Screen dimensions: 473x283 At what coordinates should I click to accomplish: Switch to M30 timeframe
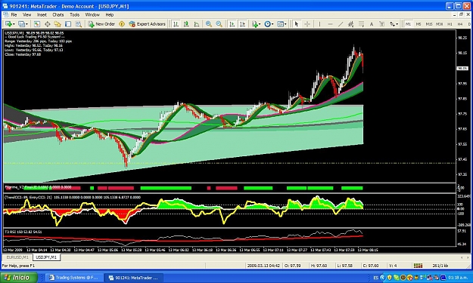point(440,24)
